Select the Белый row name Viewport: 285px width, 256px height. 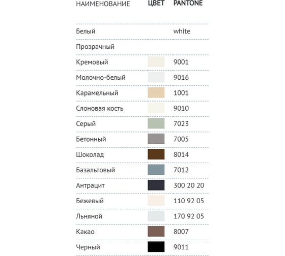point(85,31)
